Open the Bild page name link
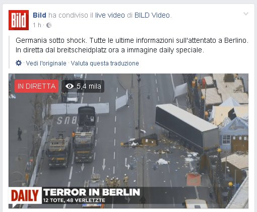This screenshot has height=212, width=257. (x=39, y=15)
